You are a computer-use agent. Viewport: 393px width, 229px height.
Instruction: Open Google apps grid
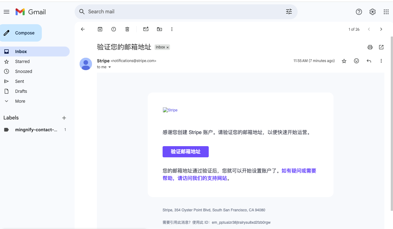point(386,11)
